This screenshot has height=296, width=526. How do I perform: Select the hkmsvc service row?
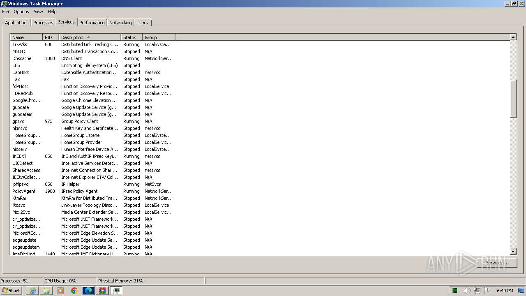(260, 128)
